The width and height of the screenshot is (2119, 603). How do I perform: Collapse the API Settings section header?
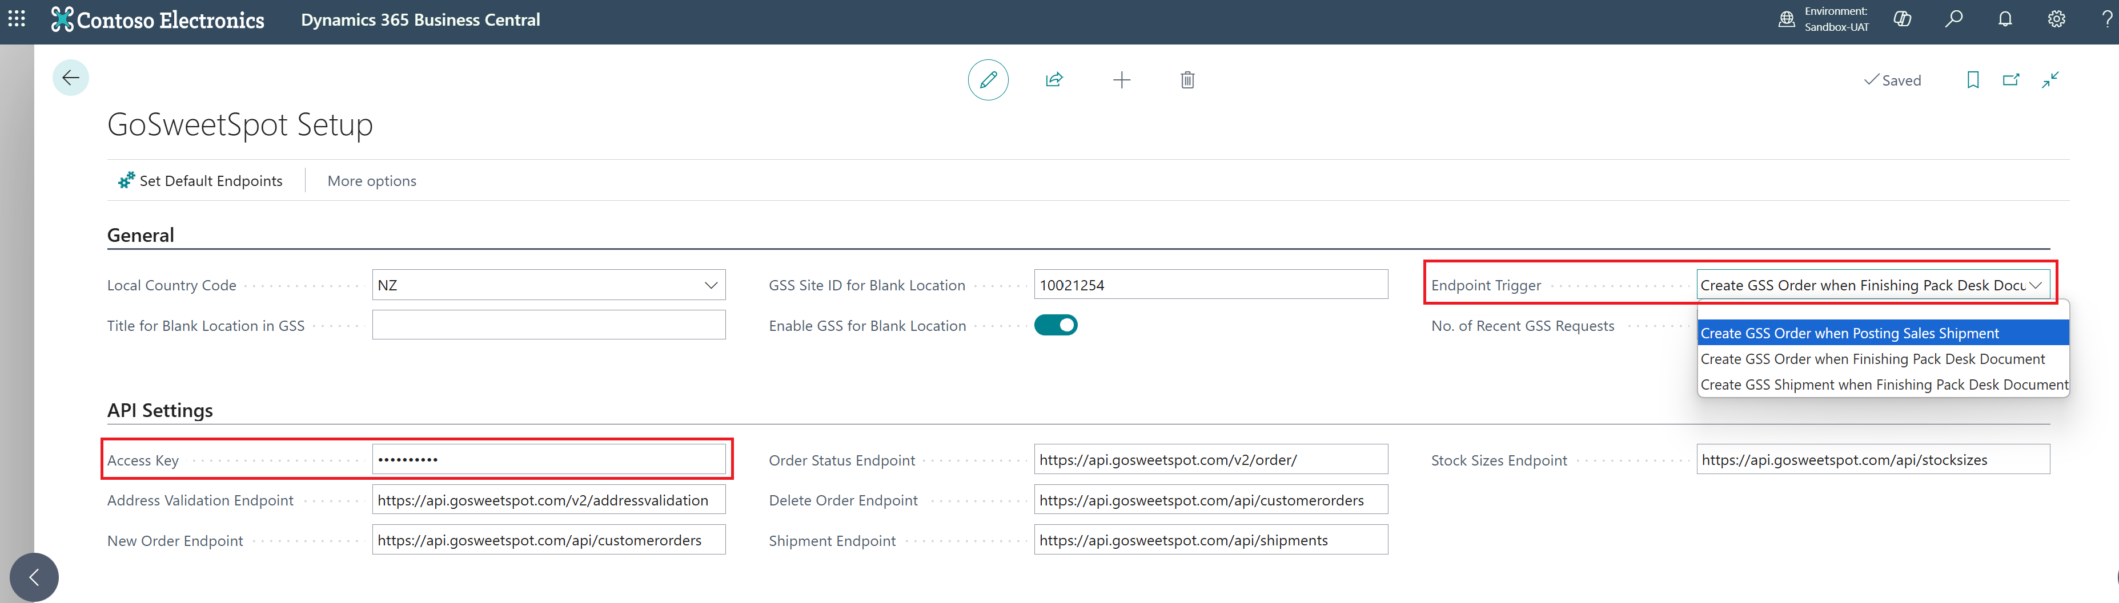pos(160,410)
